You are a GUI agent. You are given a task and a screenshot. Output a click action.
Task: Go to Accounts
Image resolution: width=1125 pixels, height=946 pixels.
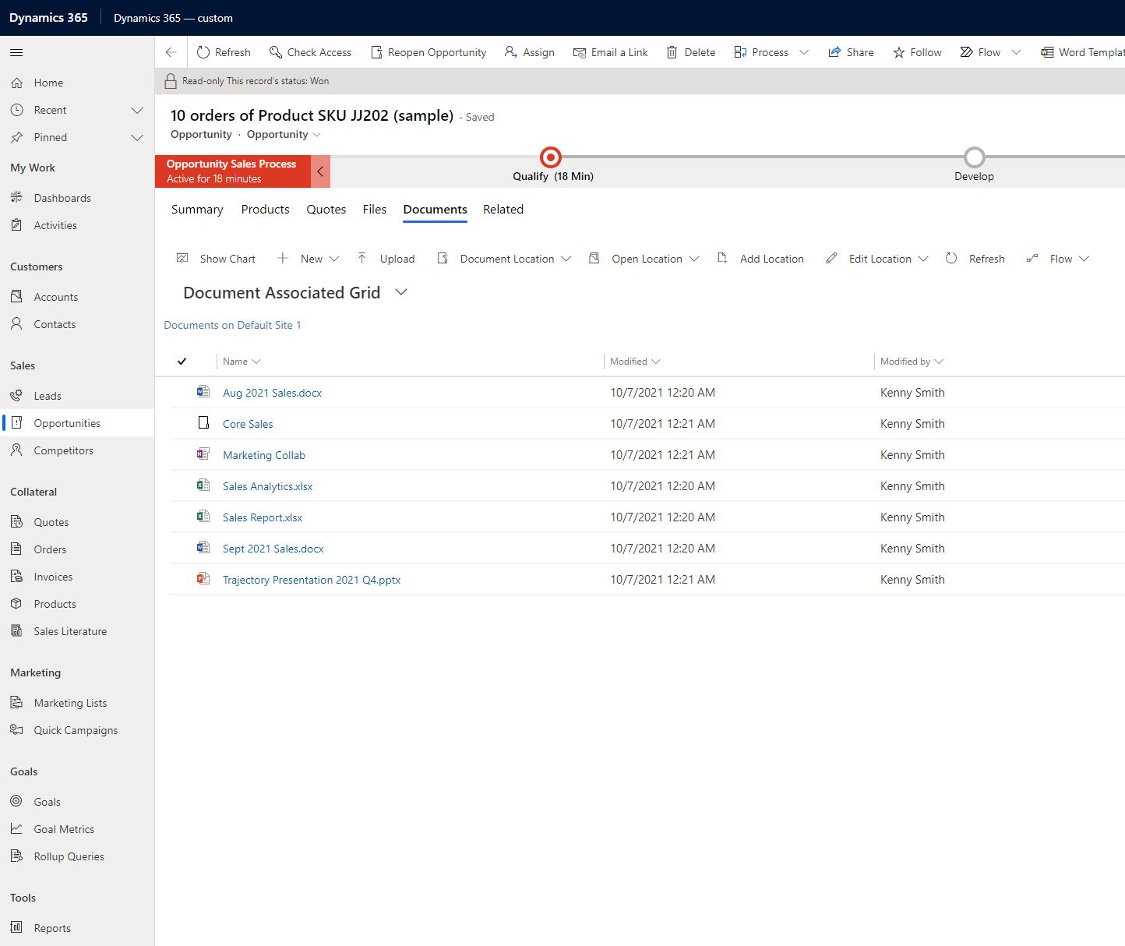(x=77, y=297)
